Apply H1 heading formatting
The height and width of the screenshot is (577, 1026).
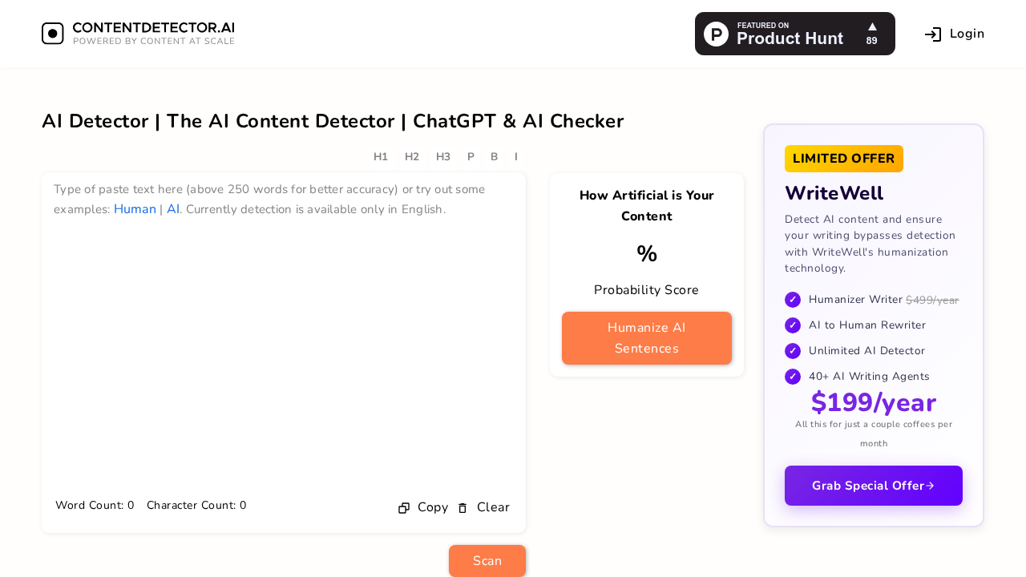[x=379, y=156]
